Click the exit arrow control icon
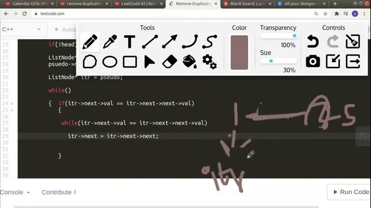Viewport: 371px width, 208px height. pos(353,62)
